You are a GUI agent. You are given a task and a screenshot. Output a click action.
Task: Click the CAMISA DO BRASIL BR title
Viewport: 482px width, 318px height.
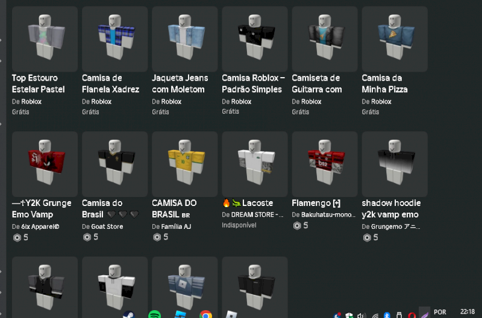pyautogui.click(x=174, y=208)
